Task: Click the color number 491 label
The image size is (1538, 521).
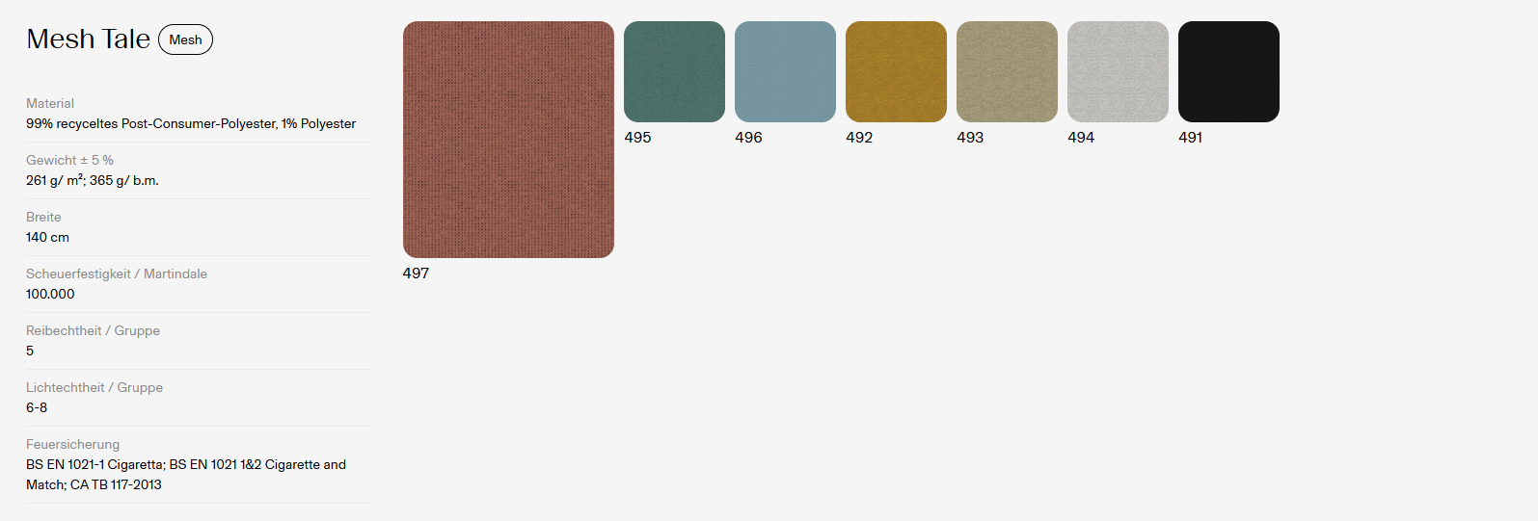Action: (x=1190, y=138)
